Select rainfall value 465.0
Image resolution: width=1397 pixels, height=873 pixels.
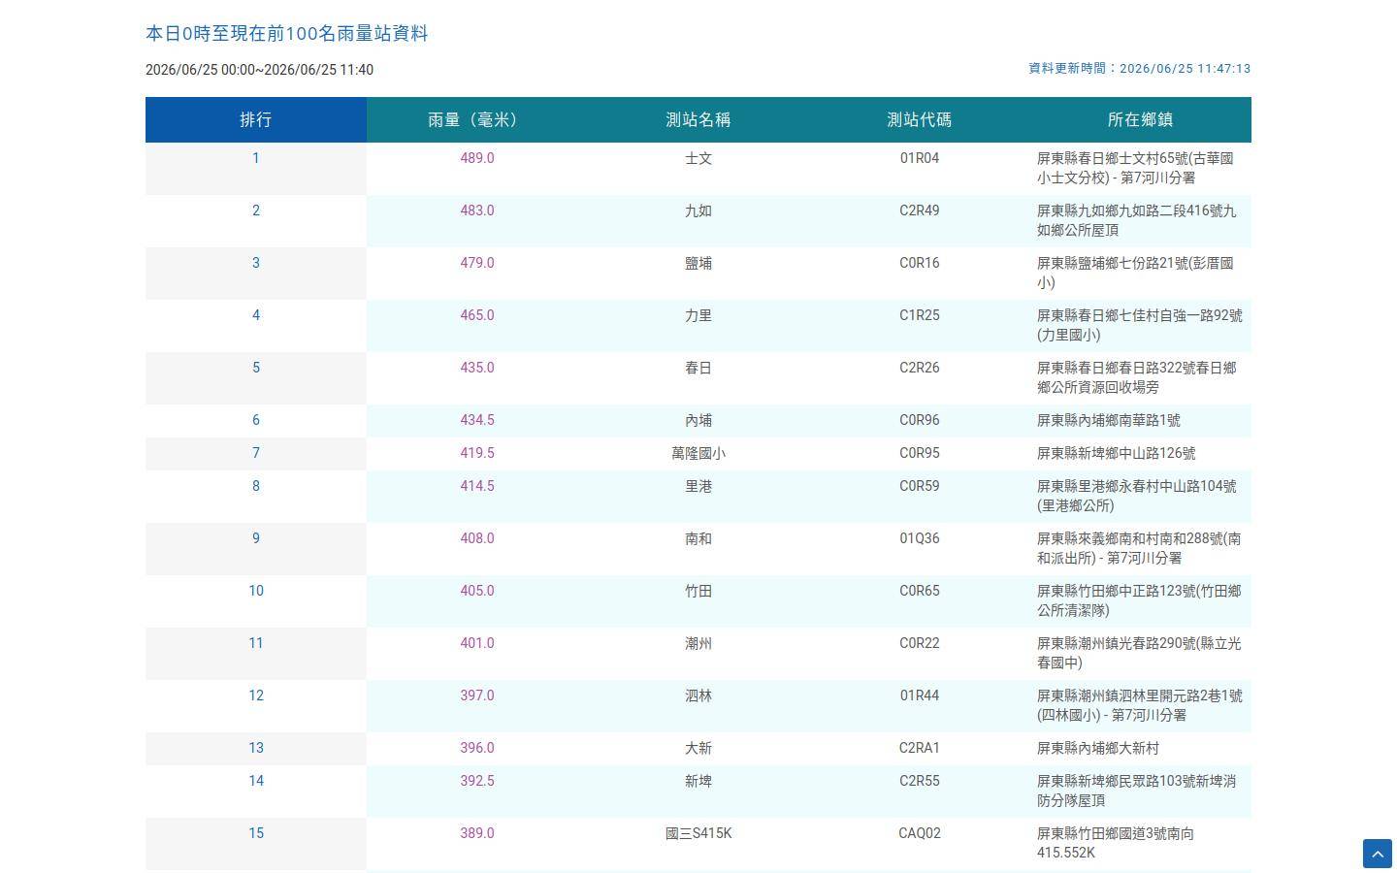pyautogui.click(x=477, y=315)
